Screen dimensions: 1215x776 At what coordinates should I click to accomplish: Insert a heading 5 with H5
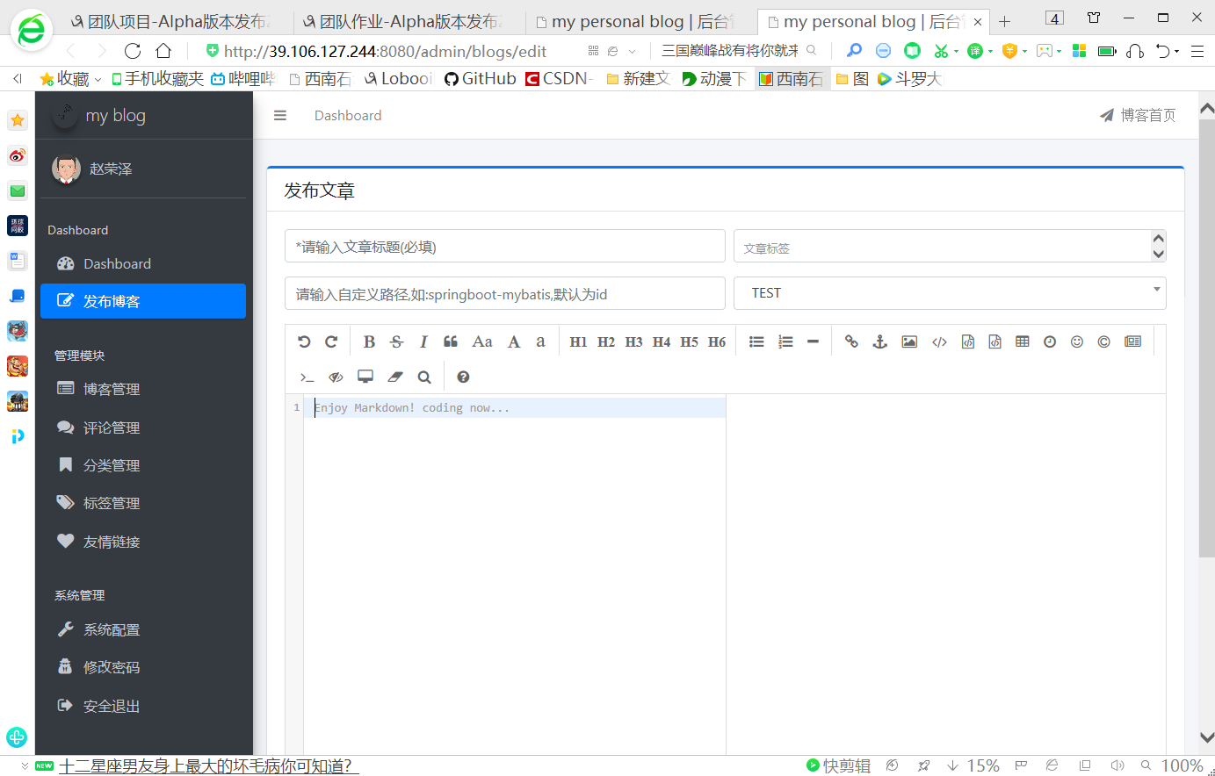coord(689,341)
